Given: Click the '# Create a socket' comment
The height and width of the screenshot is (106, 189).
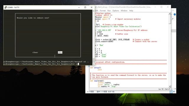Looking at the screenshot, I should pos(141,39).
